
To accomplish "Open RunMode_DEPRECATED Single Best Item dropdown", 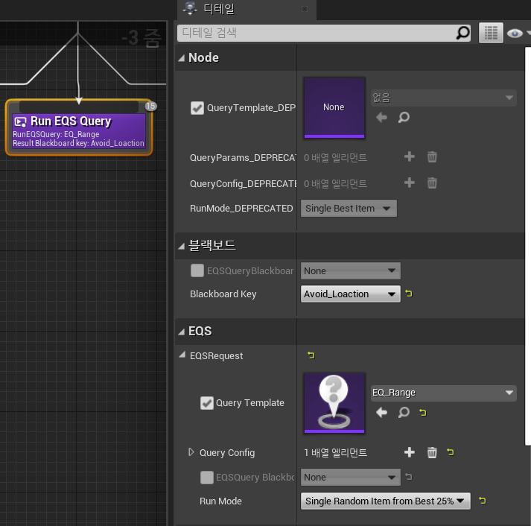I will [x=349, y=209].
